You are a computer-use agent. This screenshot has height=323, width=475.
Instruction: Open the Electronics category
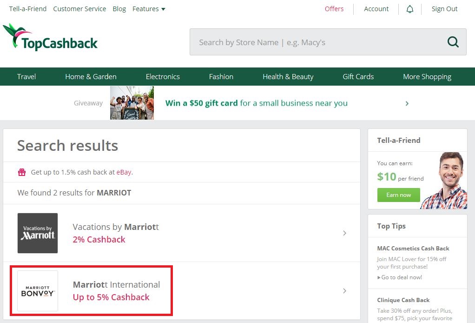(163, 77)
